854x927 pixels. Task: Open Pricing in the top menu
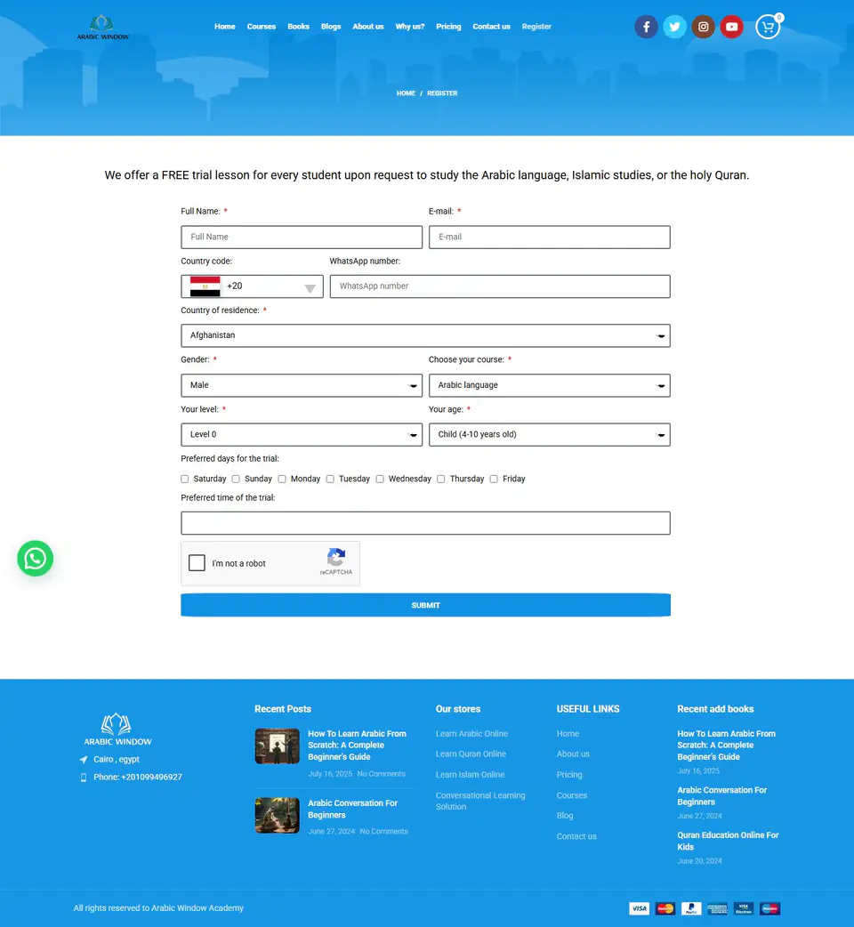(x=448, y=27)
